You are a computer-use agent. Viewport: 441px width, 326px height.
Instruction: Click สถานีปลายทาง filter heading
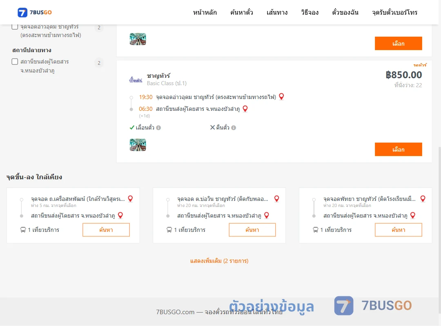coord(31,50)
